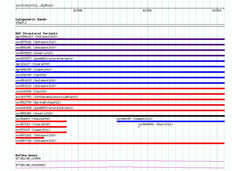Click the left arrow end of ruler
Viewport: 232px width, 171px height.
16,8
